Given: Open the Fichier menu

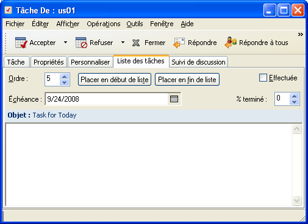Looking at the screenshot, I should click(x=15, y=24).
